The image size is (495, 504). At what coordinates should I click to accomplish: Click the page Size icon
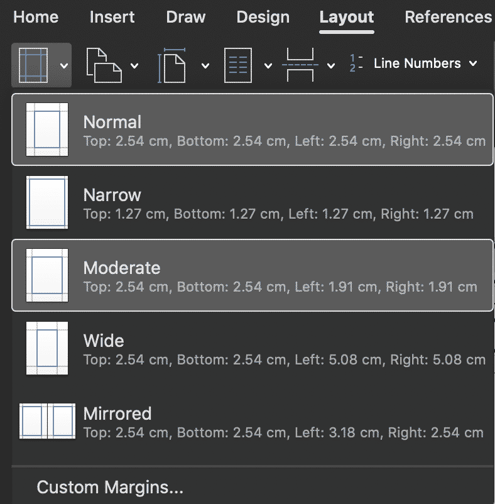pyautogui.click(x=172, y=64)
